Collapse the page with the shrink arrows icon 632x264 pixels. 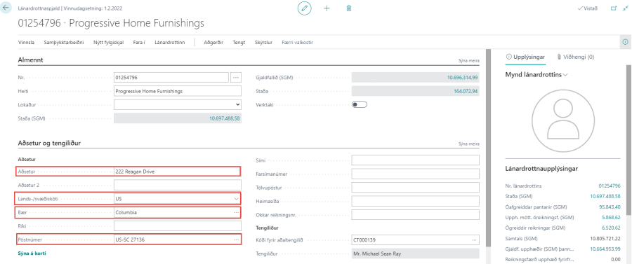click(x=626, y=8)
